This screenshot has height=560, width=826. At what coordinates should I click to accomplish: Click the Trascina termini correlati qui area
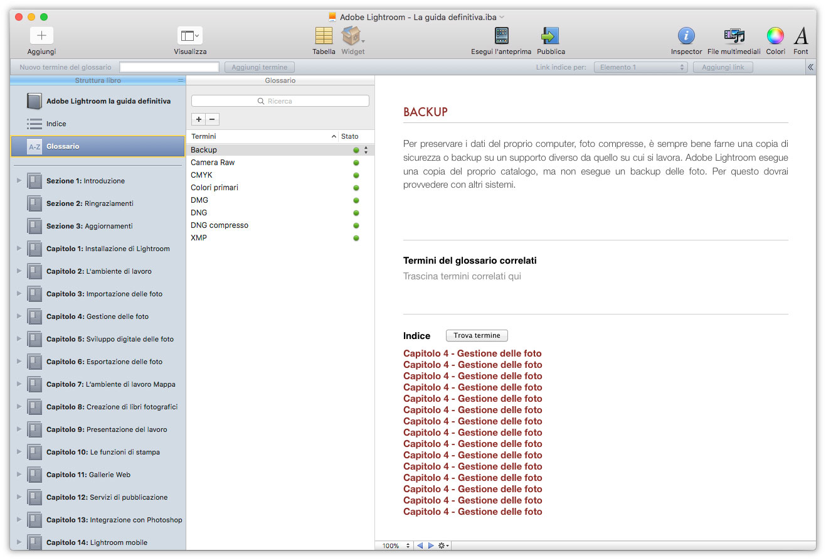point(462,276)
